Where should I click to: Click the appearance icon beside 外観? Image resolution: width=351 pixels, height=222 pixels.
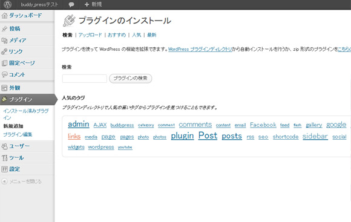4,88
